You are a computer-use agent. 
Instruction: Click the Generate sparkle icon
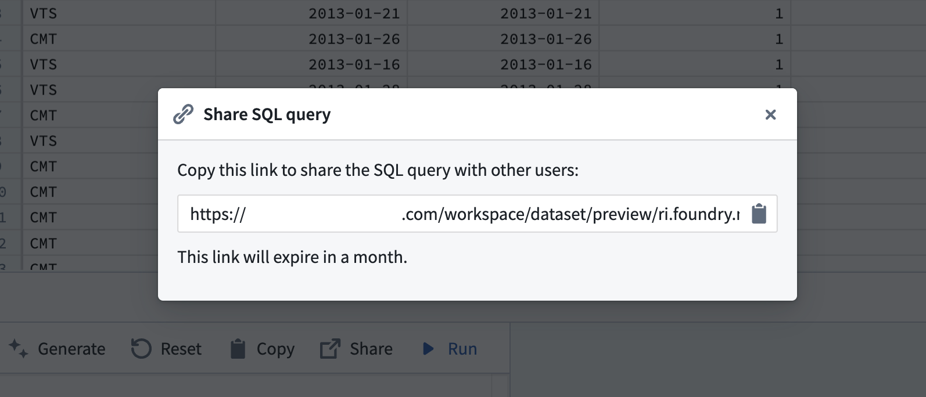pyautogui.click(x=18, y=349)
